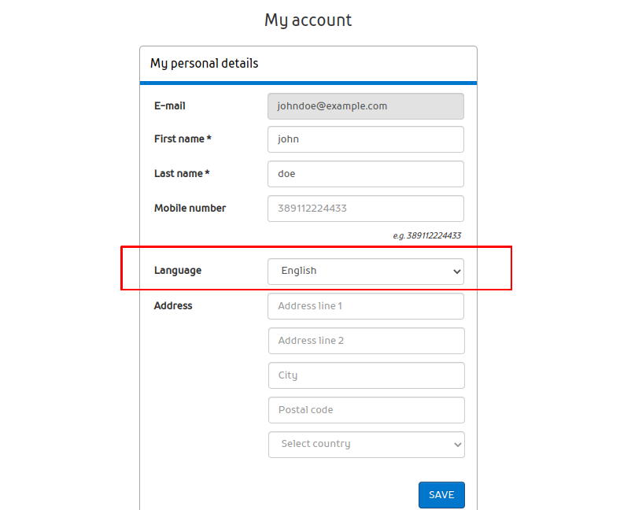Click the Address line 1 field
620x510 pixels.
[x=365, y=306]
